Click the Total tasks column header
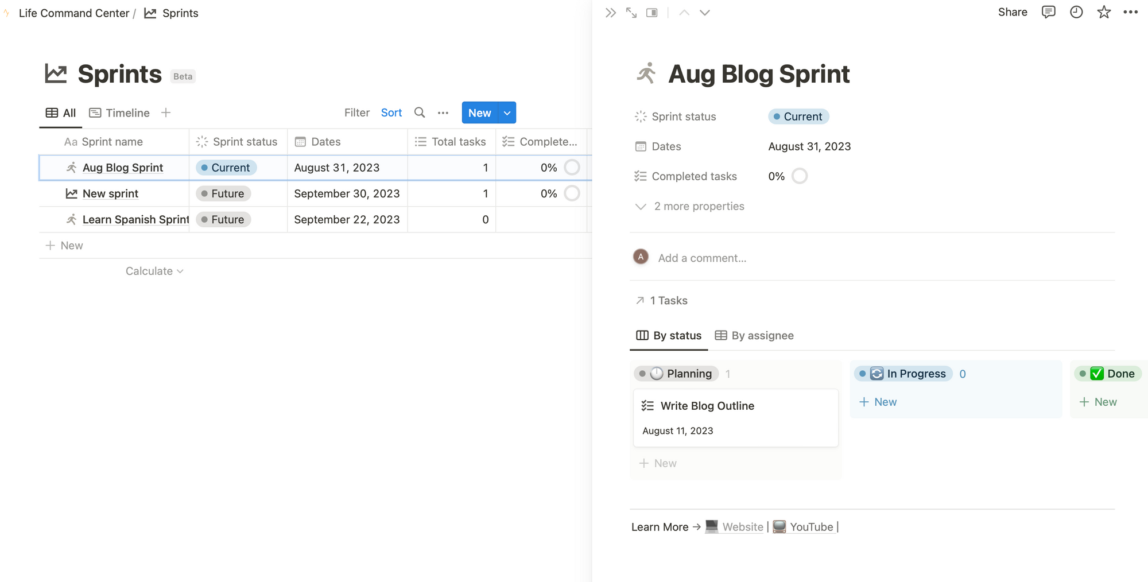The height and width of the screenshot is (582, 1148). click(x=451, y=142)
